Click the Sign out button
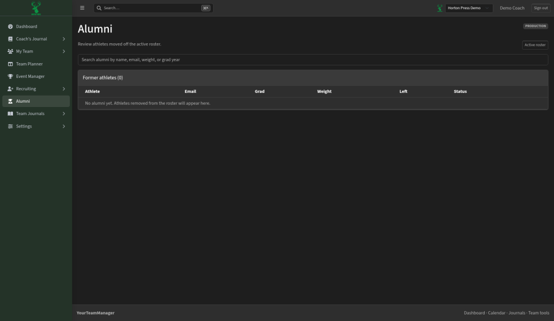The width and height of the screenshot is (554, 321). 540,8
